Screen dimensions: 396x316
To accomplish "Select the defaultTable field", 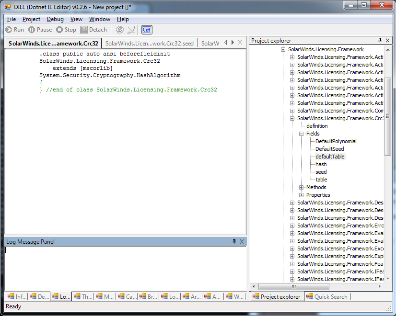I will coord(330,157).
